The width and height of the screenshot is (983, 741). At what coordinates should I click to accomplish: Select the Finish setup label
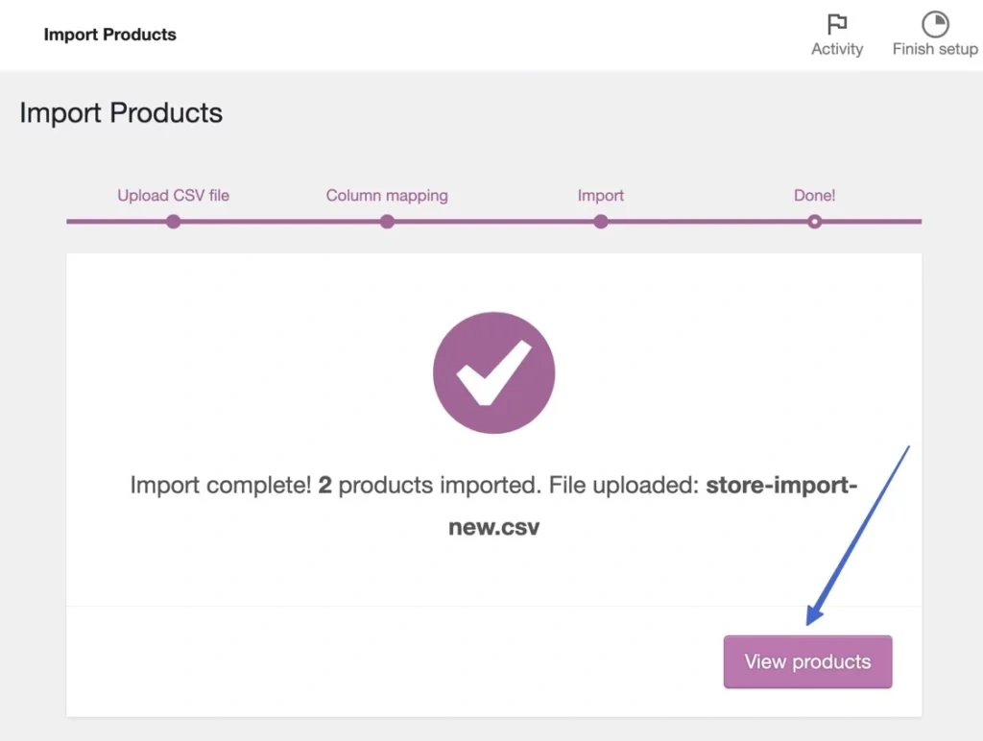(x=934, y=49)
